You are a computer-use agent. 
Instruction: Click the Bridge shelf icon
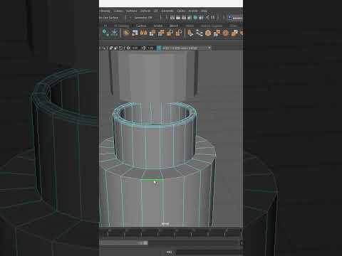(199, 33)
